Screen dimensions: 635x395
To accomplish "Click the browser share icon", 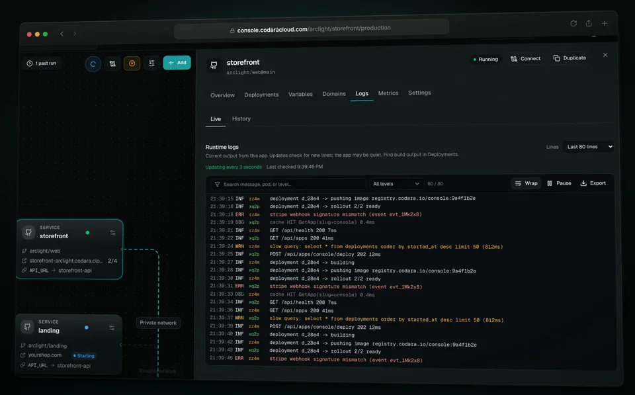I will click(589, 24).
